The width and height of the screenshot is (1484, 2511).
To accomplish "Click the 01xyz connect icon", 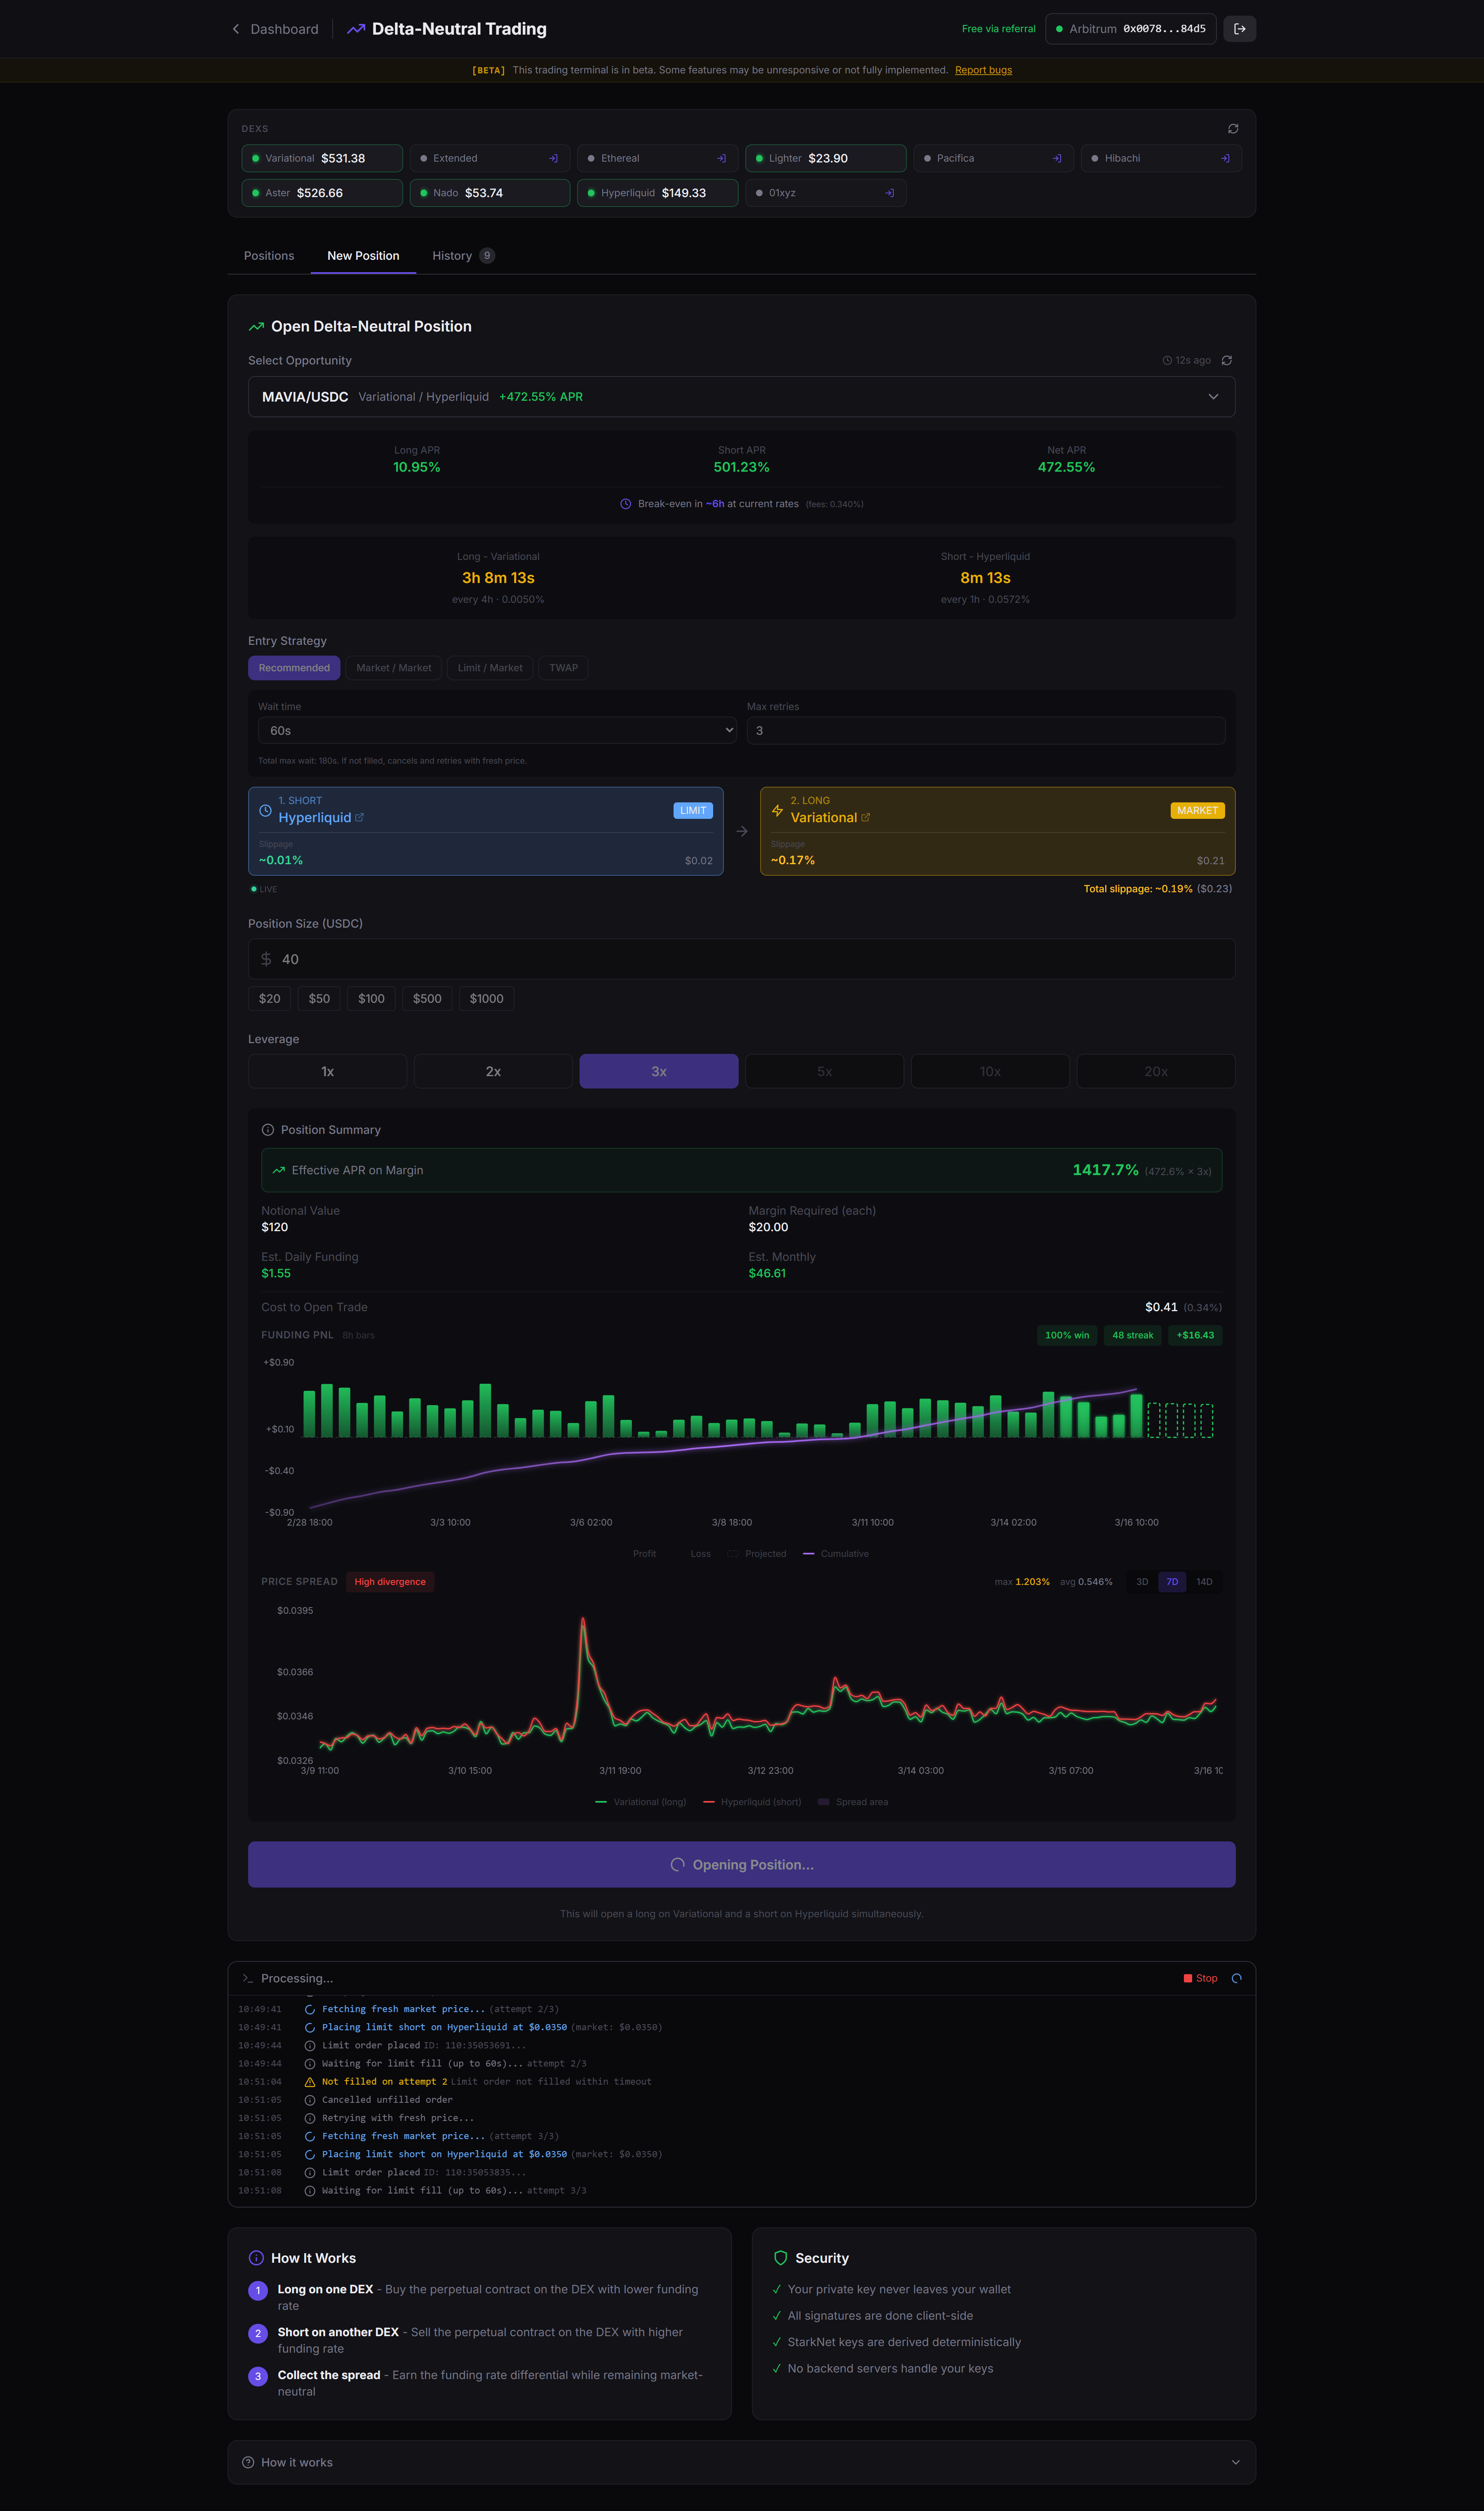I will pyautogui.click(x=889, y=193).
